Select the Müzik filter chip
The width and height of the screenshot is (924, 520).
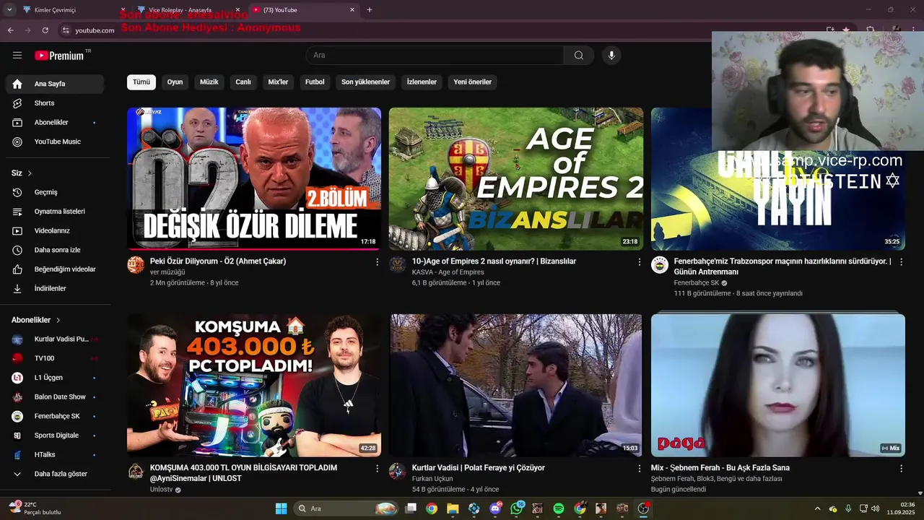[209, 82]
